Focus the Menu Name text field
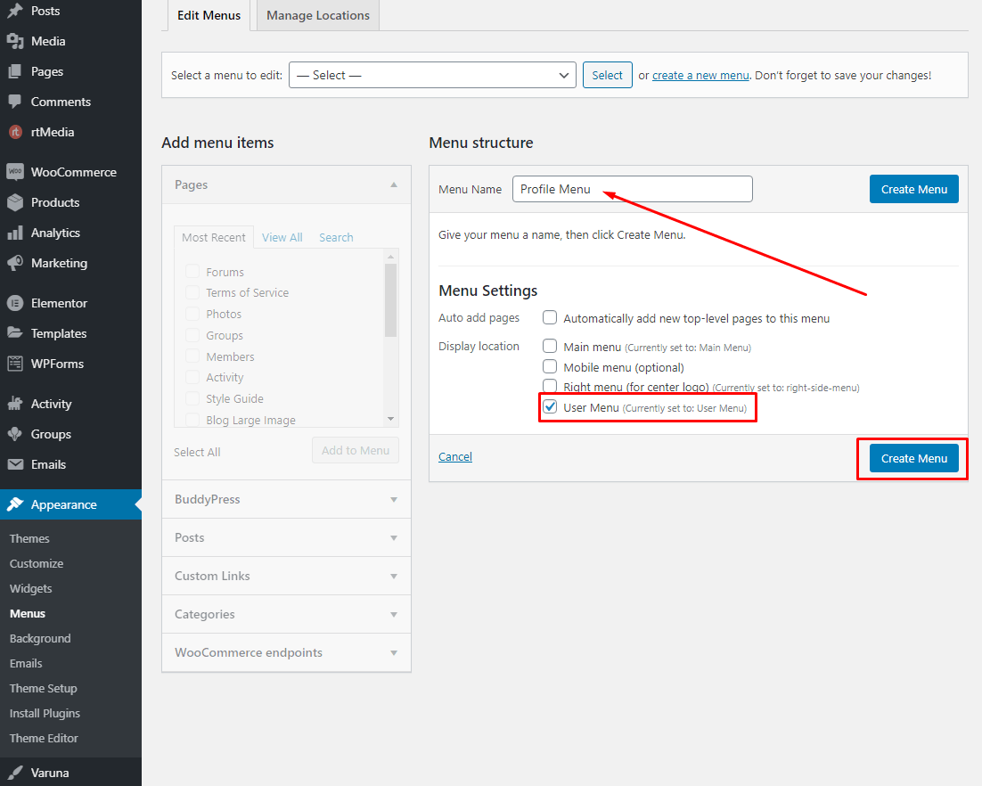The image size is (982, 786). 633,189
